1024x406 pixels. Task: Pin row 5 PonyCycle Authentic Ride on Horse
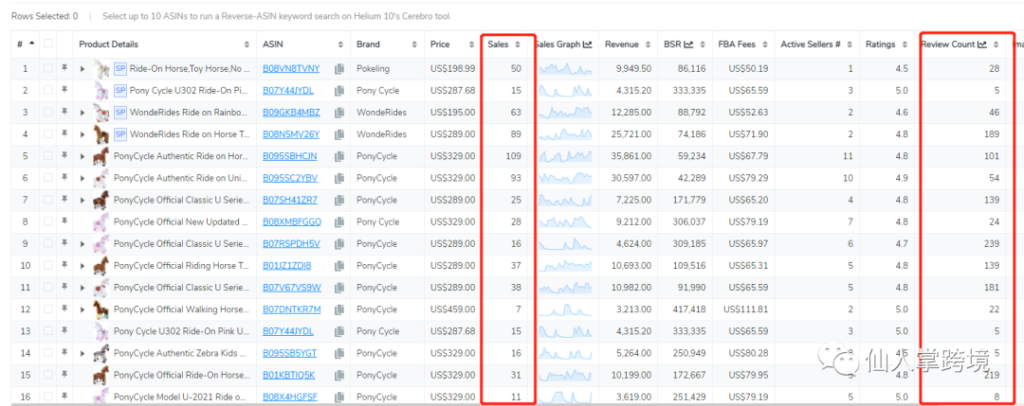coord(64,156)
